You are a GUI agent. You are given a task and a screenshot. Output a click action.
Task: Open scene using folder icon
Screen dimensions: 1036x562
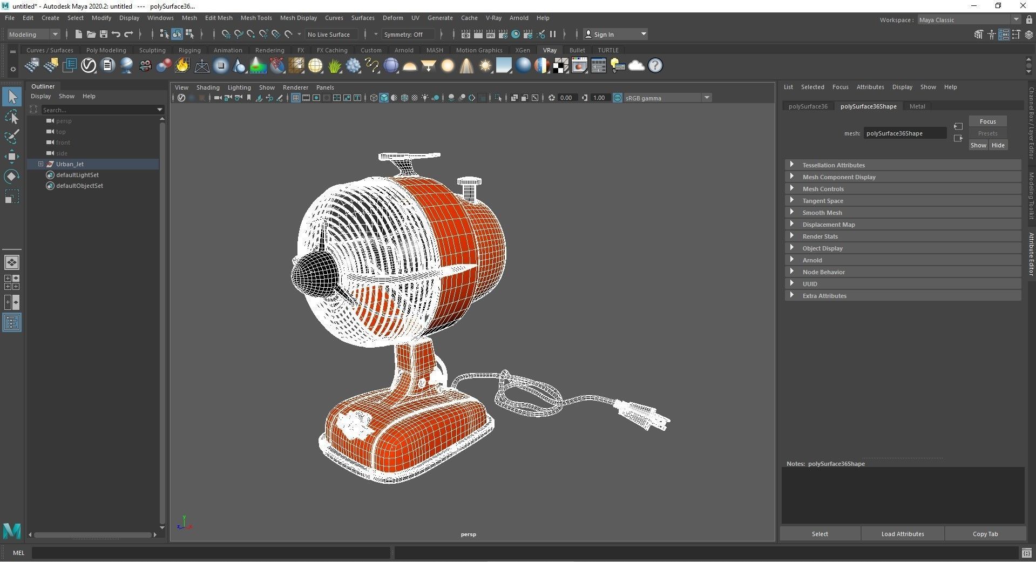click(91, 34)
